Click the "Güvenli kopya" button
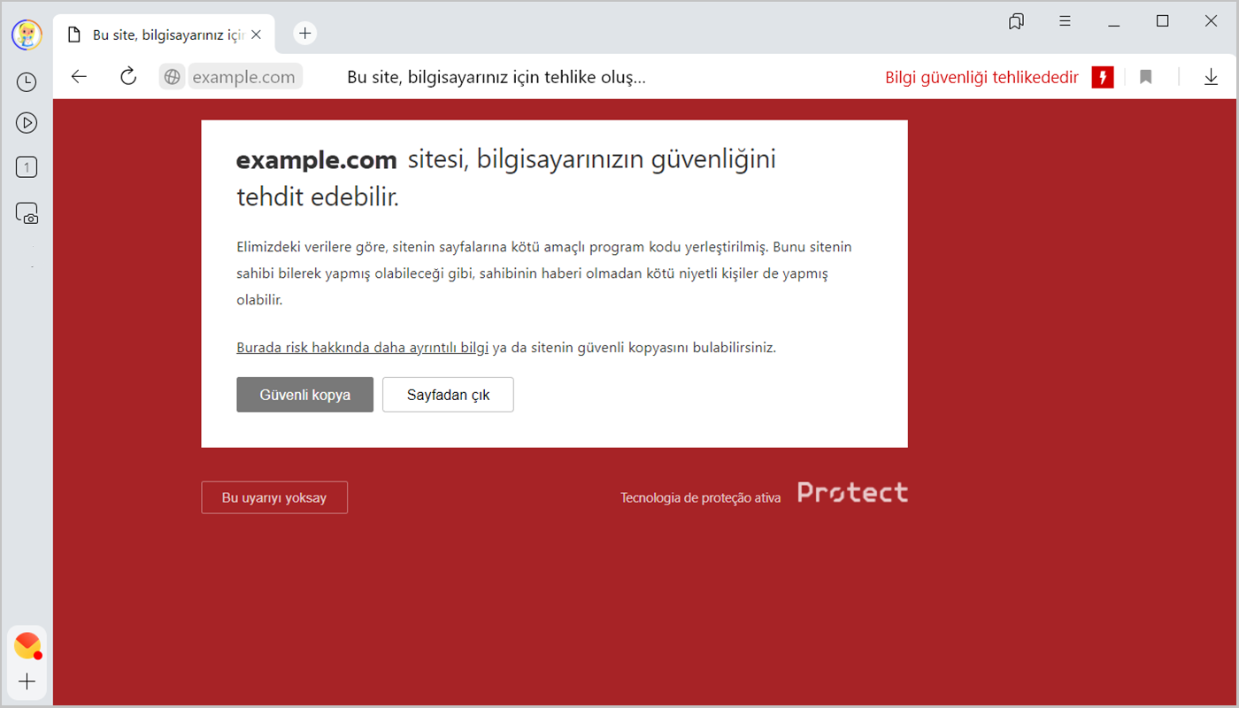This screenshot has width=1239, height=708. (x=304, y=395)
